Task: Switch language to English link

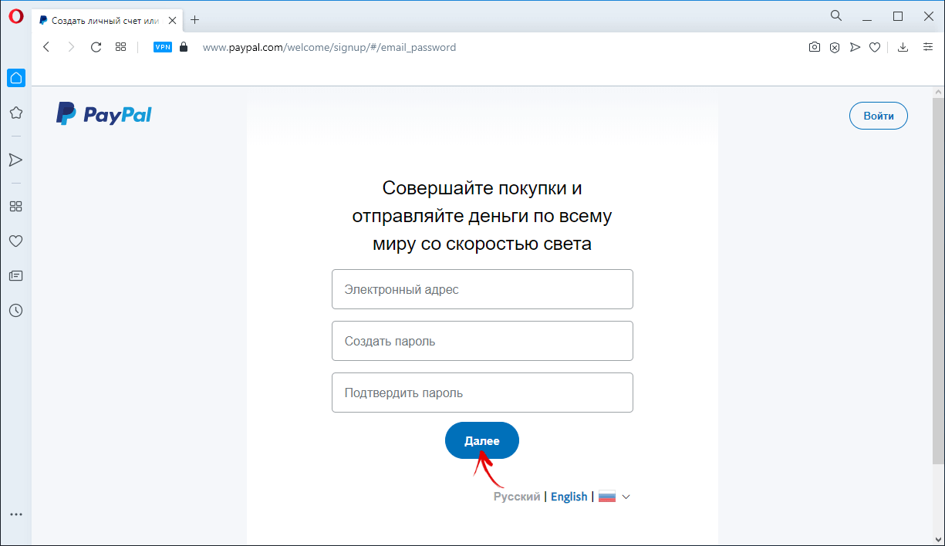Action: pos(569,497)
